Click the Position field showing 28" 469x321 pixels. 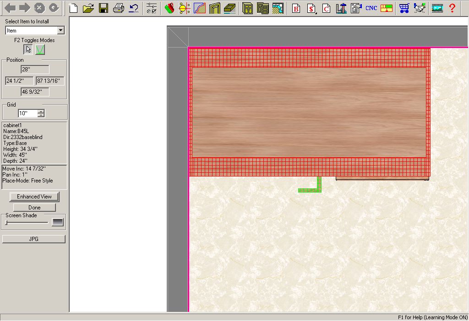pos(35,70)
